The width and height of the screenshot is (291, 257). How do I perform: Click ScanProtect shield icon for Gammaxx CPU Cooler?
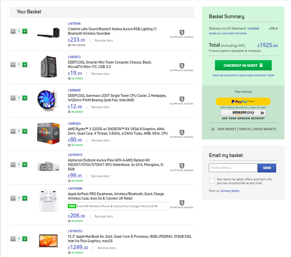coord(182,99)
